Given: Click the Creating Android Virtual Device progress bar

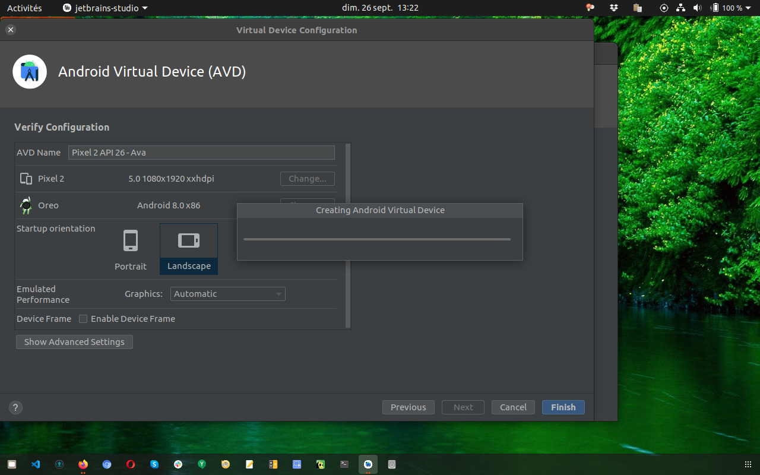Looking at the screenshot, I should (377, 239).
